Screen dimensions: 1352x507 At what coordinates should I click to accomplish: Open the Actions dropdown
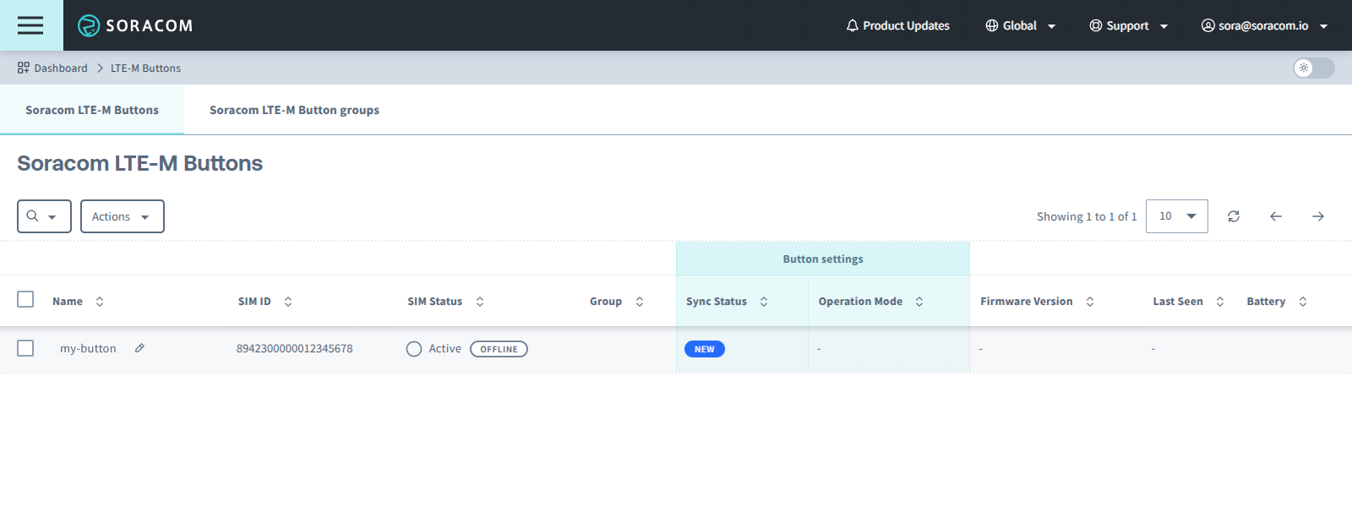click(x=122, y=216)
